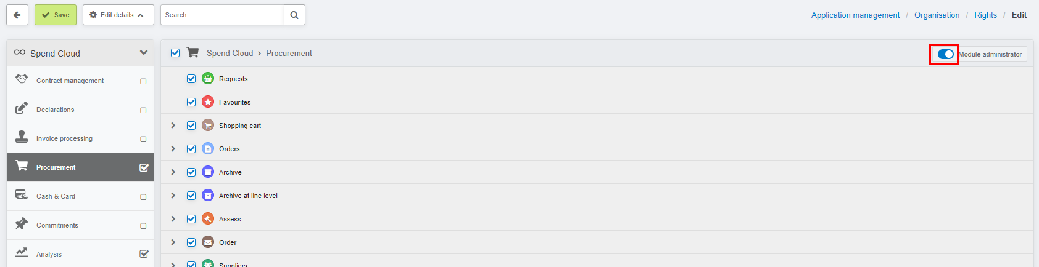Uncheck the Requests checkbox
Image resolution: width=1039 pixels, height=267 pixels.
coord(191,79)
